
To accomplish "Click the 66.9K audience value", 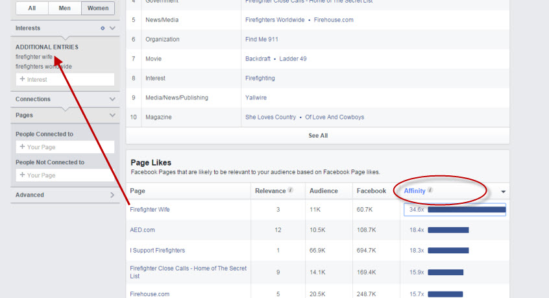I will [x=317, y=251].
